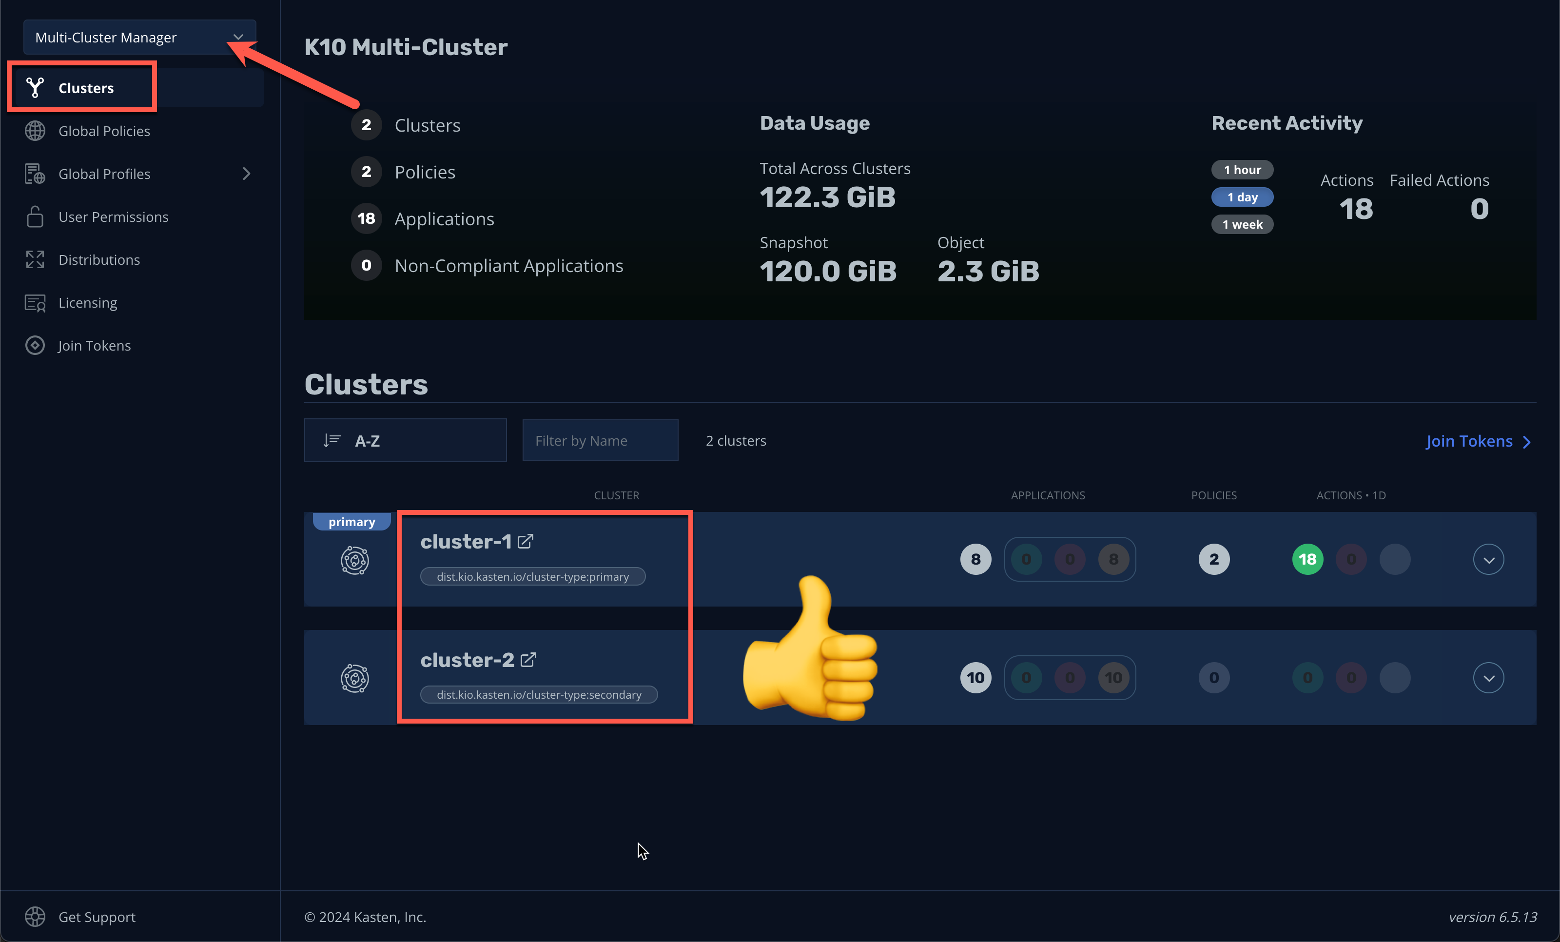
Task: Click the ACTIONS • 1D column header
Action: tap(1351, 495)
